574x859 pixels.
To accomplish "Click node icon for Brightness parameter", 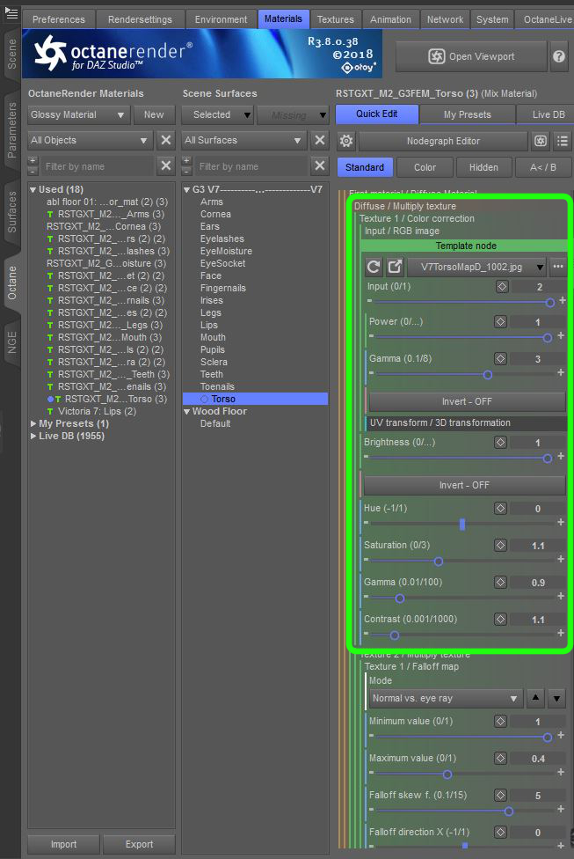I will (x=500, y=442).
